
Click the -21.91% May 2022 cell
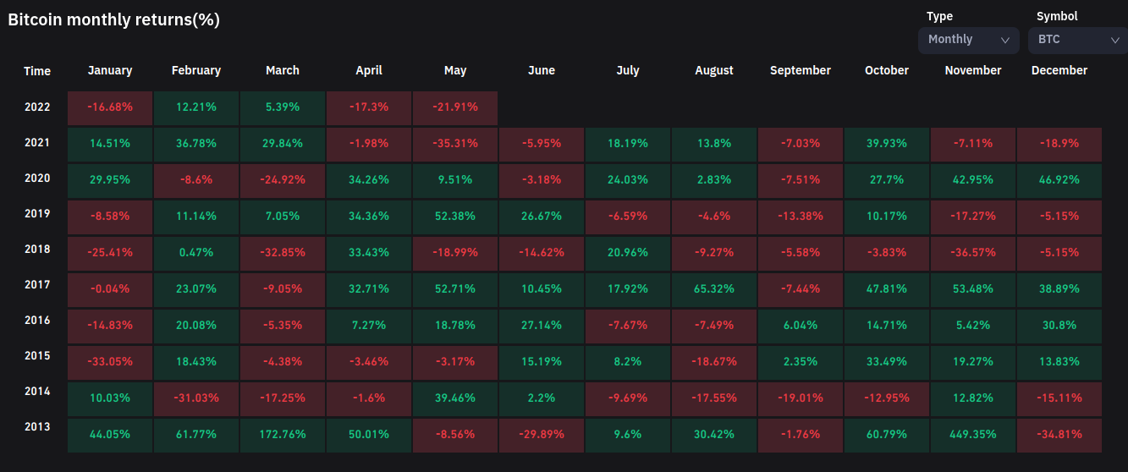point(455,108)
